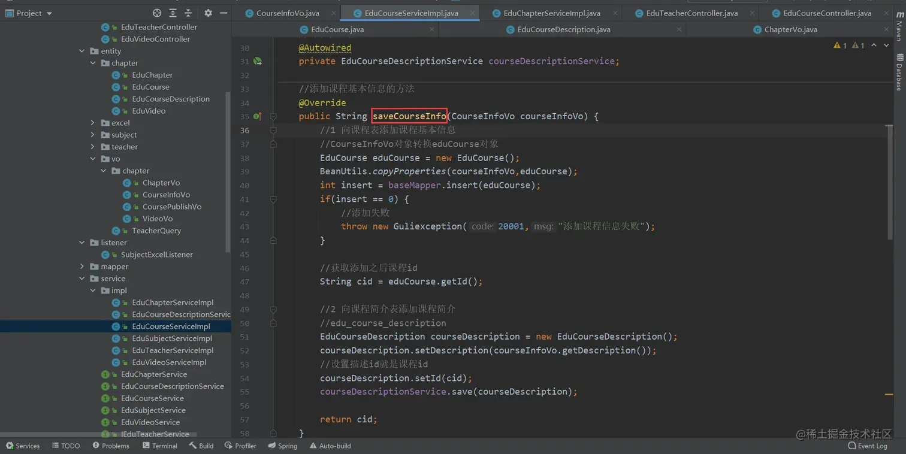Click the courseDescriptionService field on line 31
This screenshot has height=454, width=906.
[551, 61]
